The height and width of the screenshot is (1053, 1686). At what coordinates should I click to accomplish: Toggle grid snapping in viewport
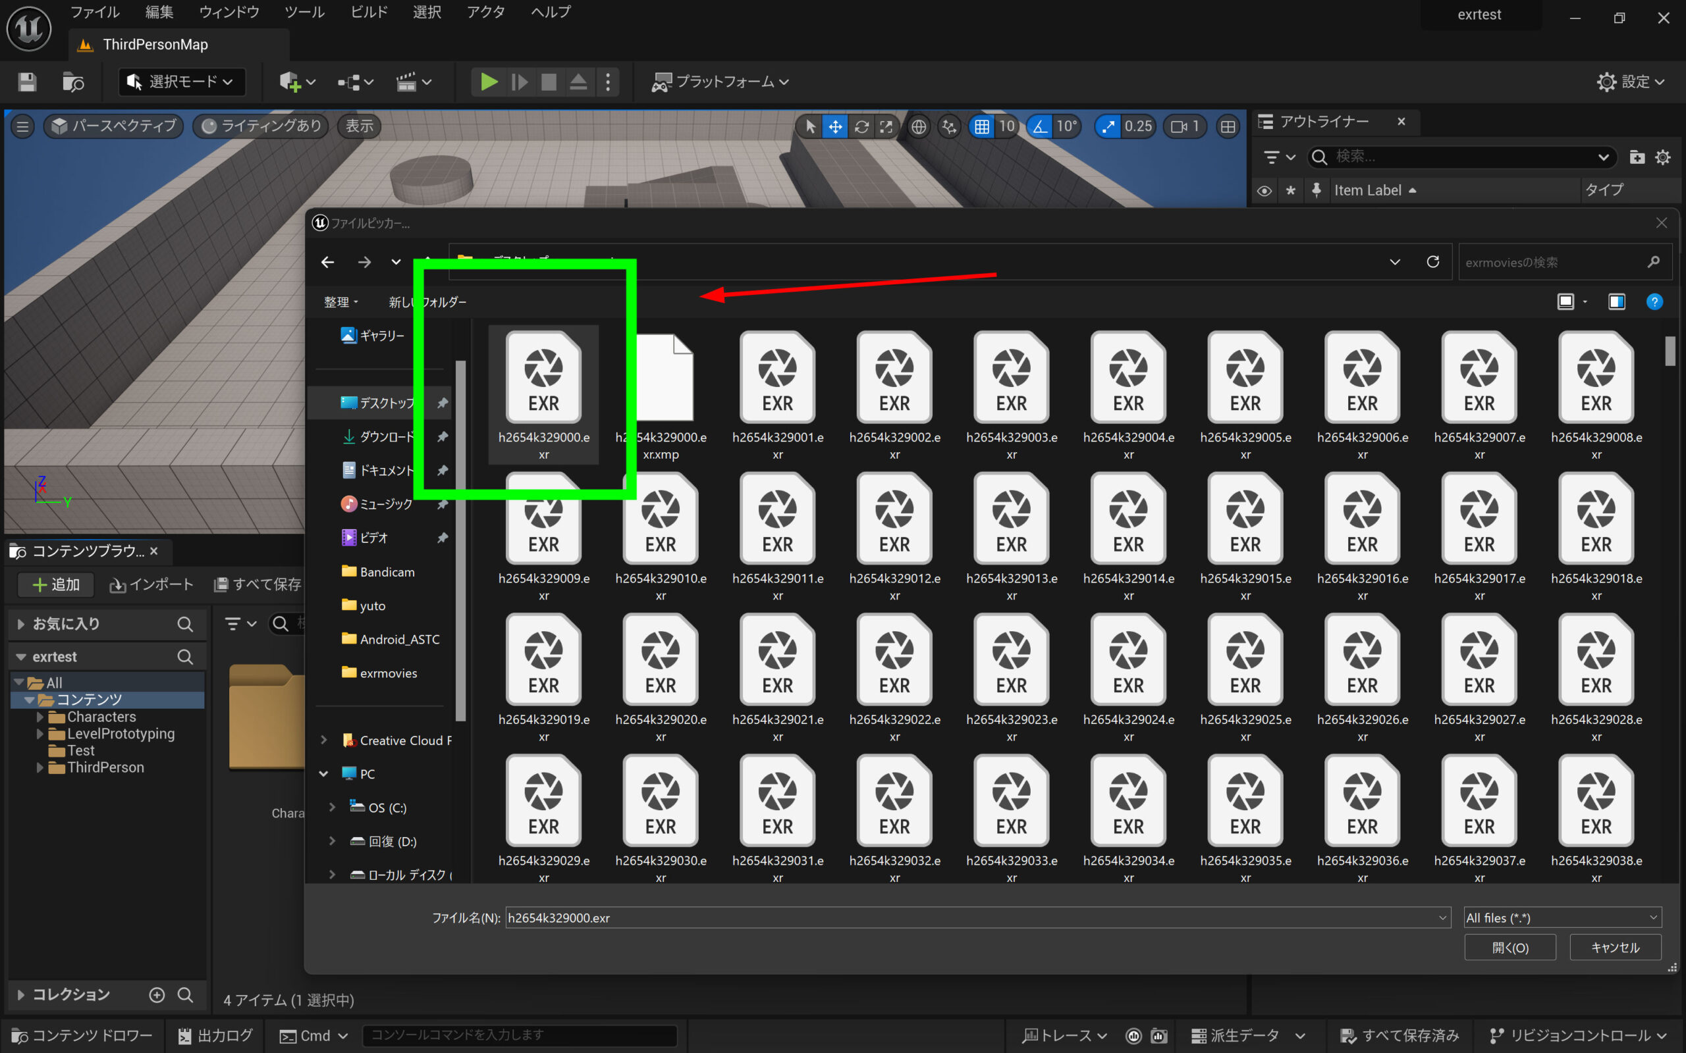click(x=982, y=126)
